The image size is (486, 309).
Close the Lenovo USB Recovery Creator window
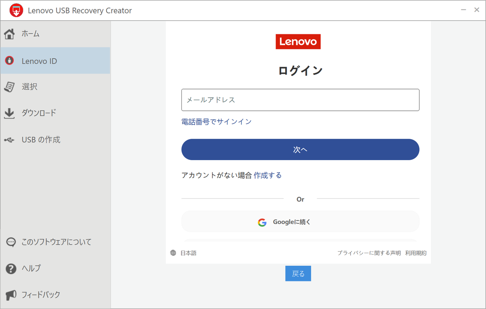477,10
